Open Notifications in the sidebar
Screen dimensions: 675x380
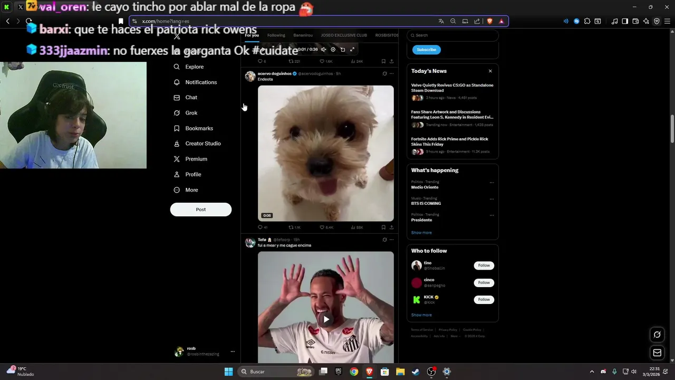pyautogui.click(x=195, y=82)
